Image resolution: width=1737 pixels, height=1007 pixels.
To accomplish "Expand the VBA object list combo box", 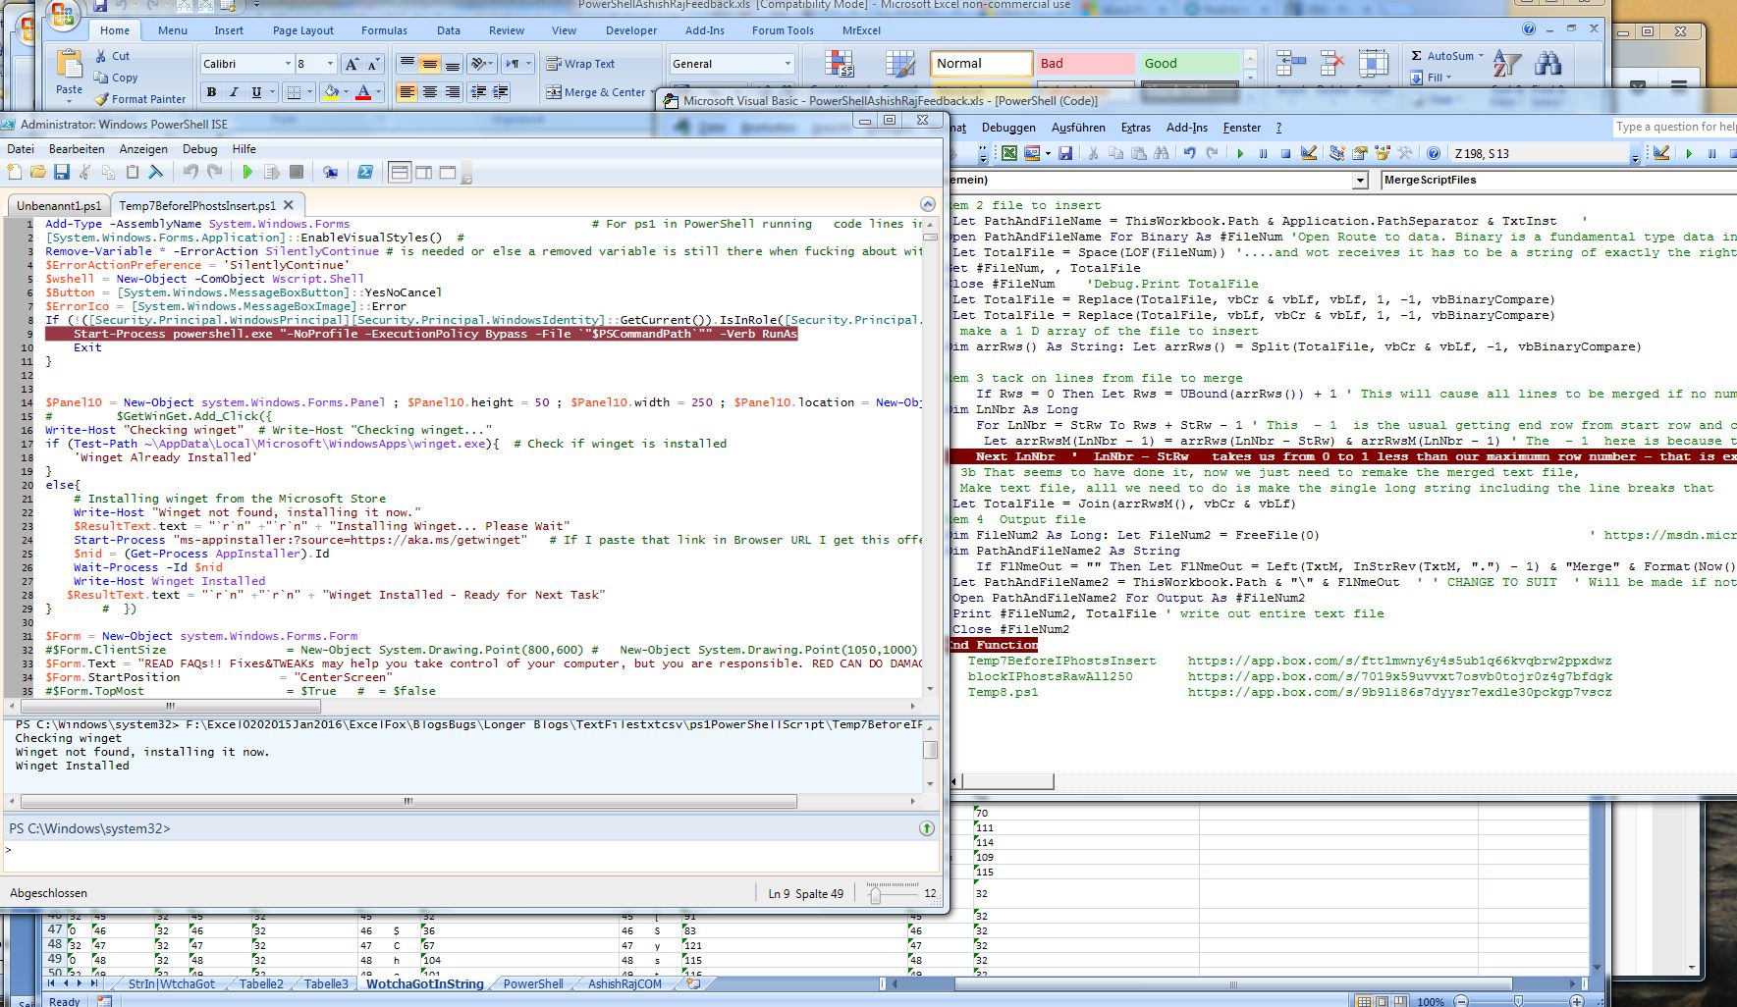I will [1360, 180].
